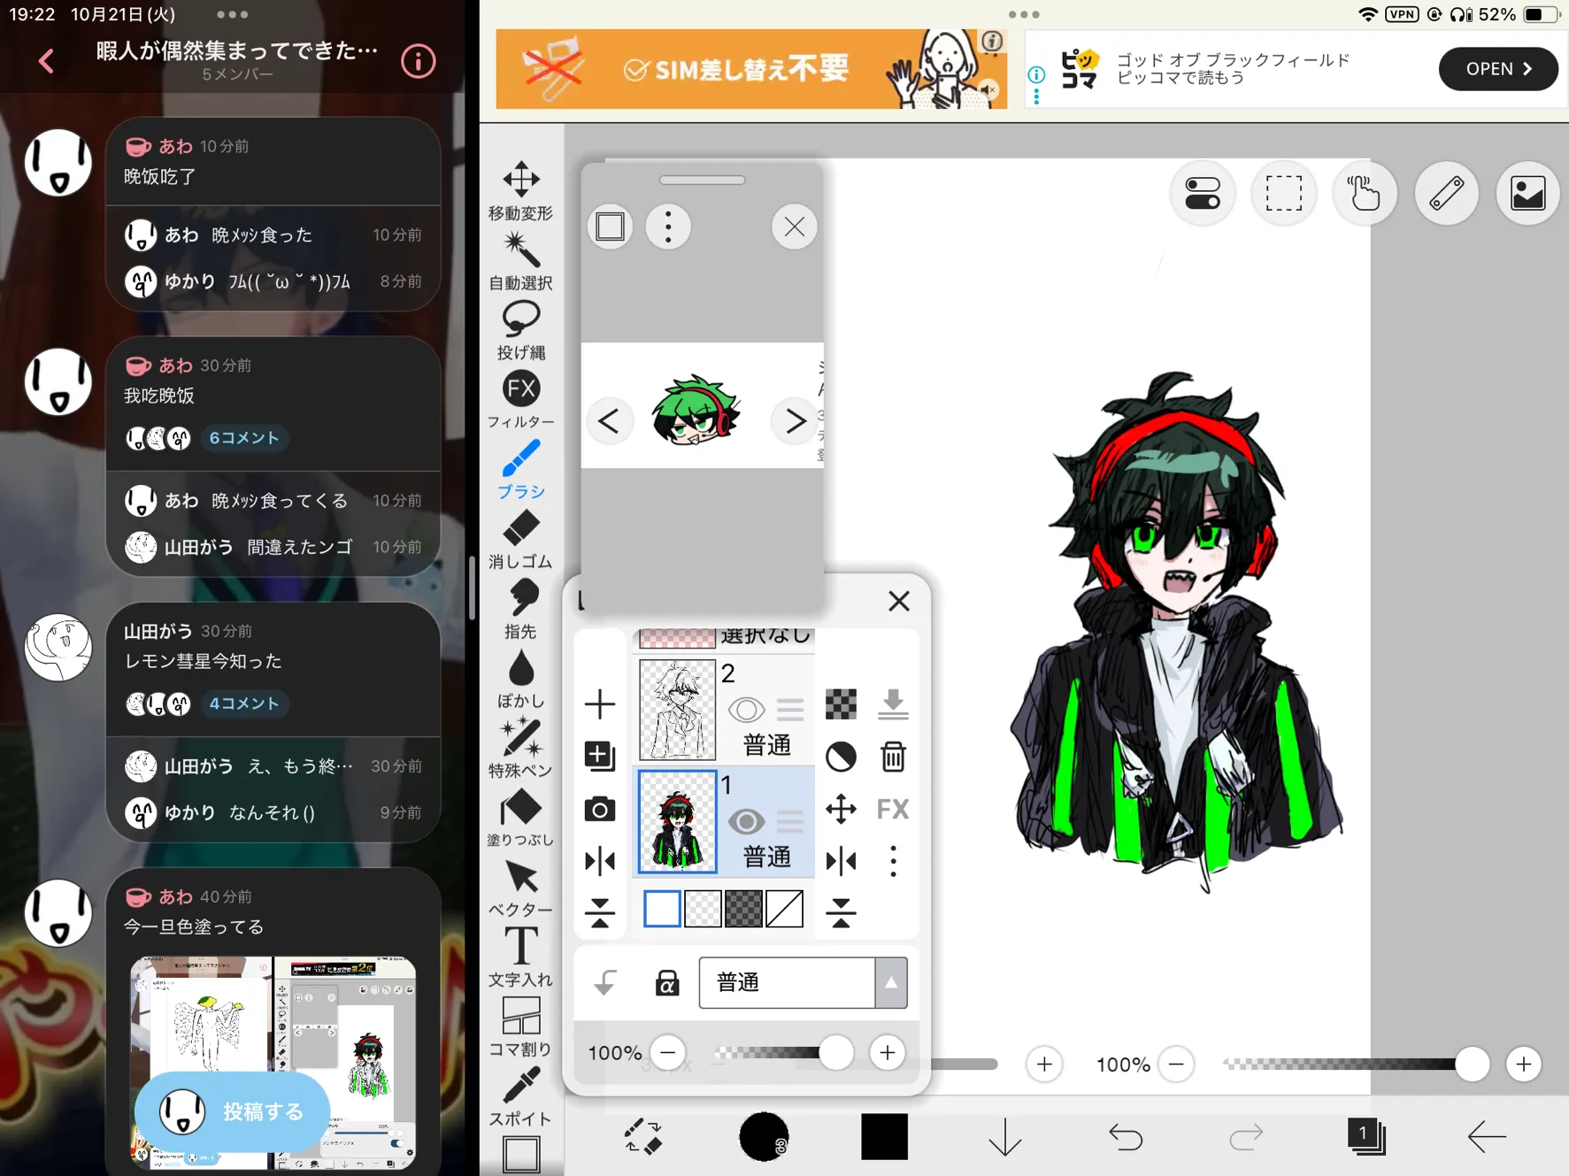Select the ブラシ brush tool

point(520,470)
